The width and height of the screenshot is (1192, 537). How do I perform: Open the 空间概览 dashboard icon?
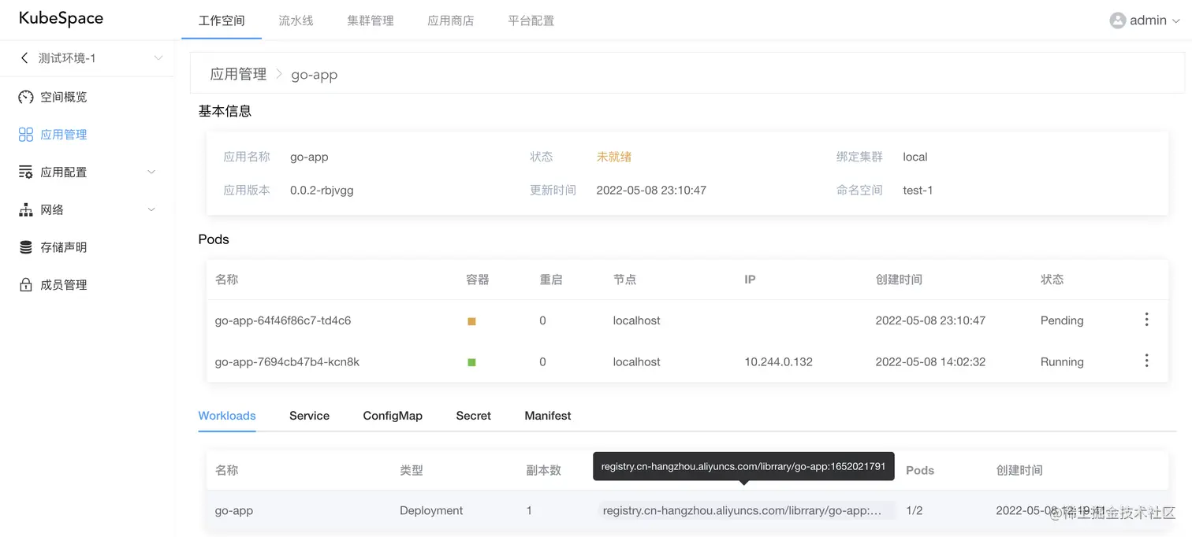click(26, 97)
